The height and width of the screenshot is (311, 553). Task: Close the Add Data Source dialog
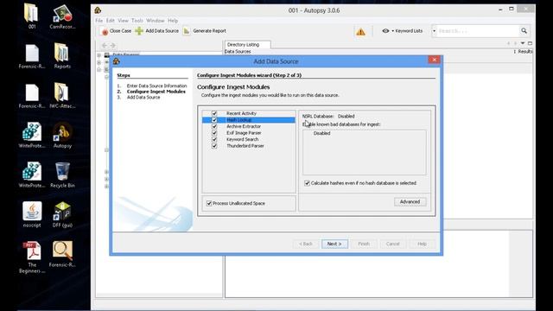pos(434,60)
